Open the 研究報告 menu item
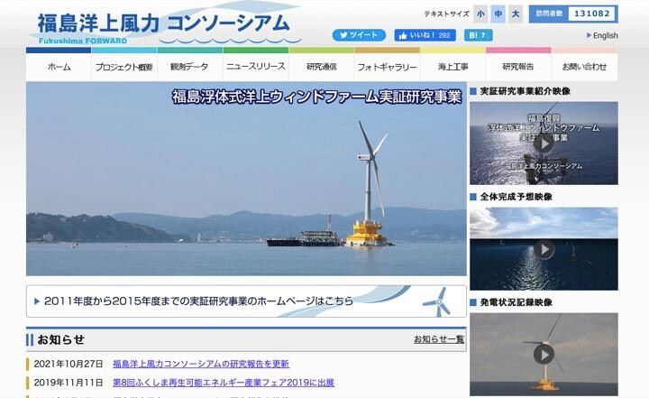 tap(518, 67)
